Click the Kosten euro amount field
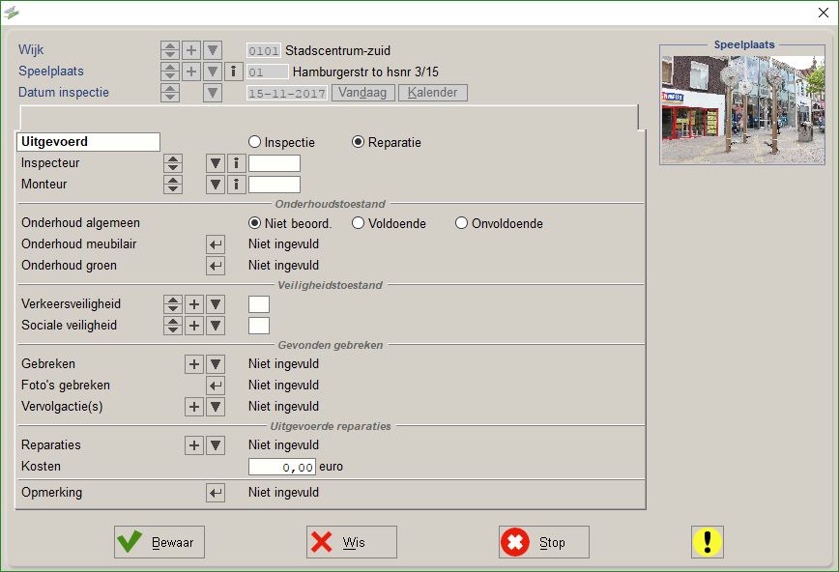 coord(282,467)
